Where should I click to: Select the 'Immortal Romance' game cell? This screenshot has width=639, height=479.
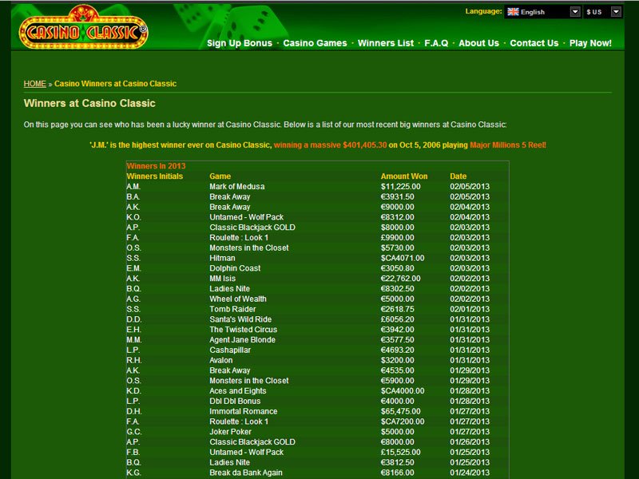pos(244,411)
